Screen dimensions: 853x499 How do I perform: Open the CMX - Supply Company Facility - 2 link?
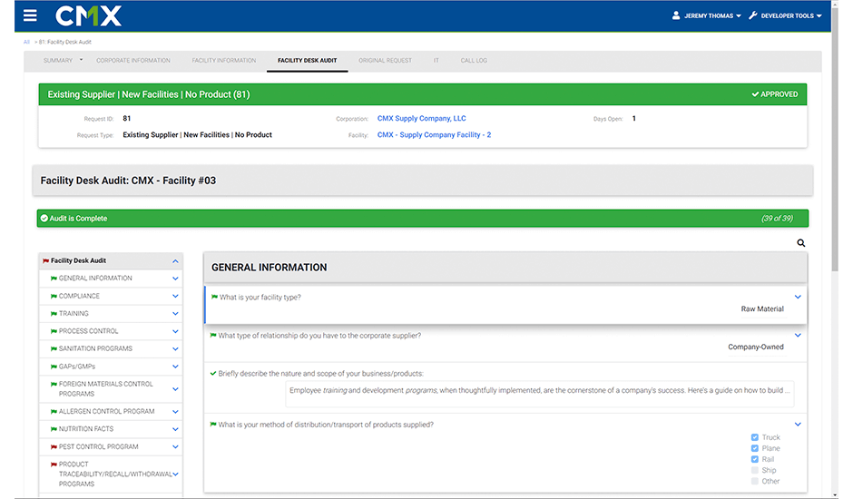[434, 134]
